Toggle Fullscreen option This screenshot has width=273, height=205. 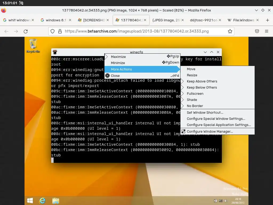(x=218, y=94)
